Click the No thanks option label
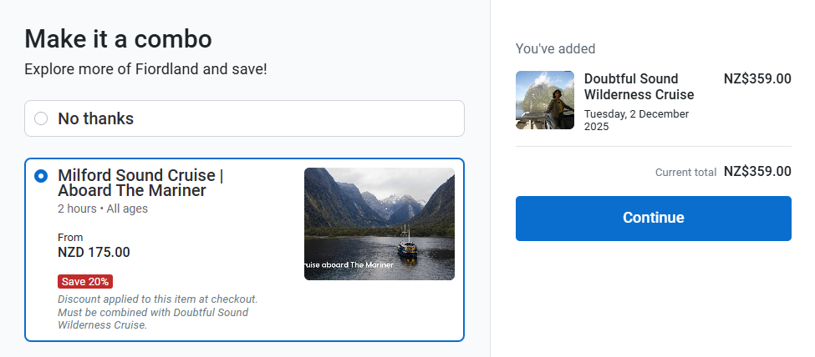 click(95, 118)
